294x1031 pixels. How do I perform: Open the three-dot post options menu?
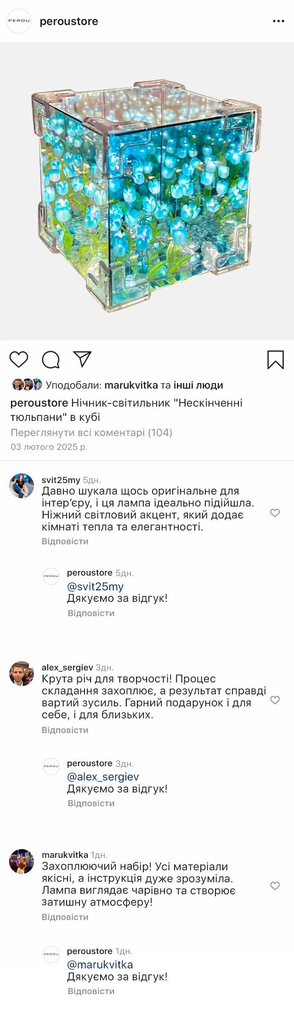pos(278,21)
